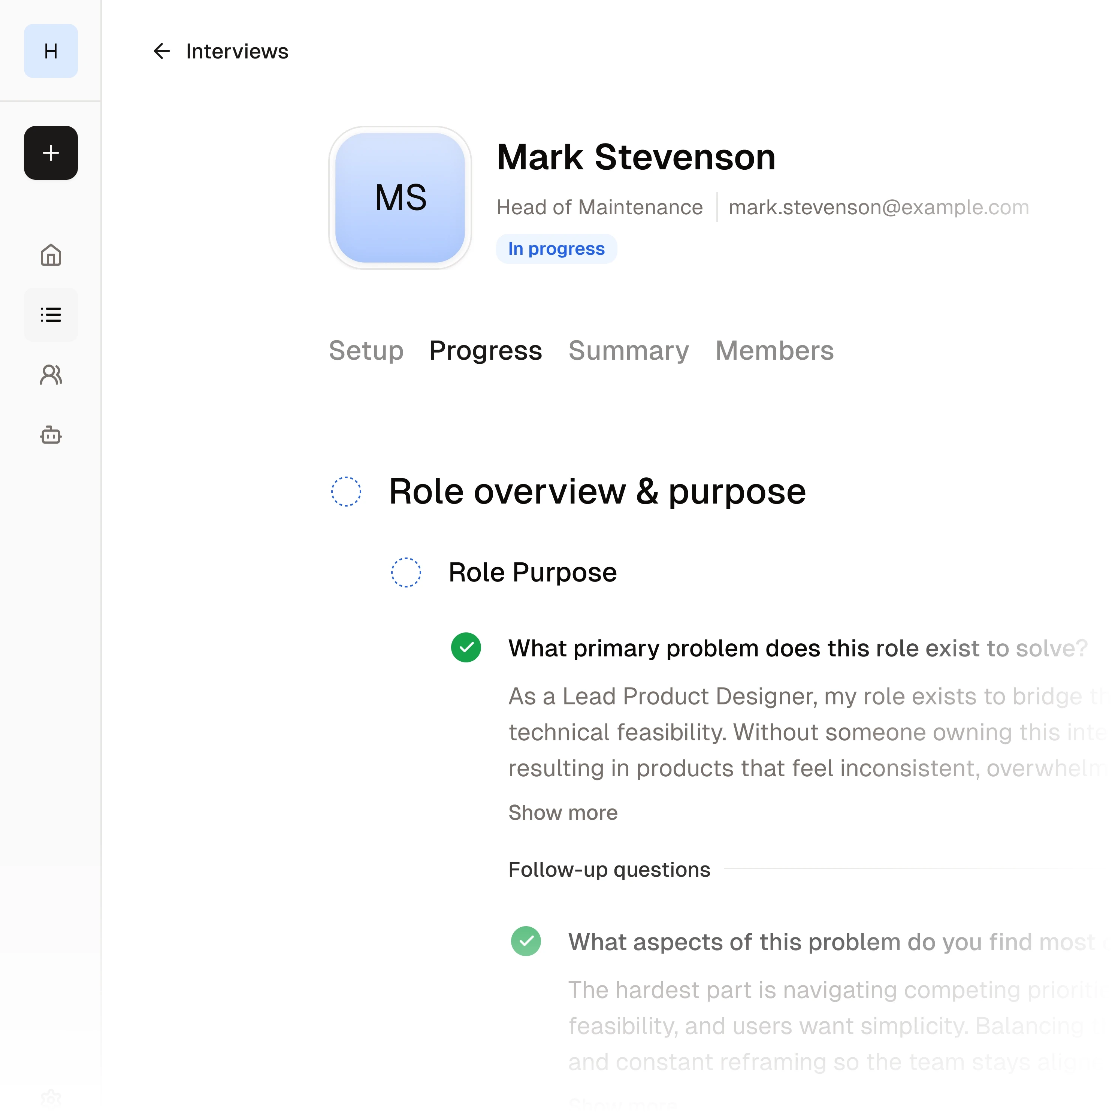1112x1112 pixels.
Task: Open the people icon in sidebar
Action: pos(51,375)
